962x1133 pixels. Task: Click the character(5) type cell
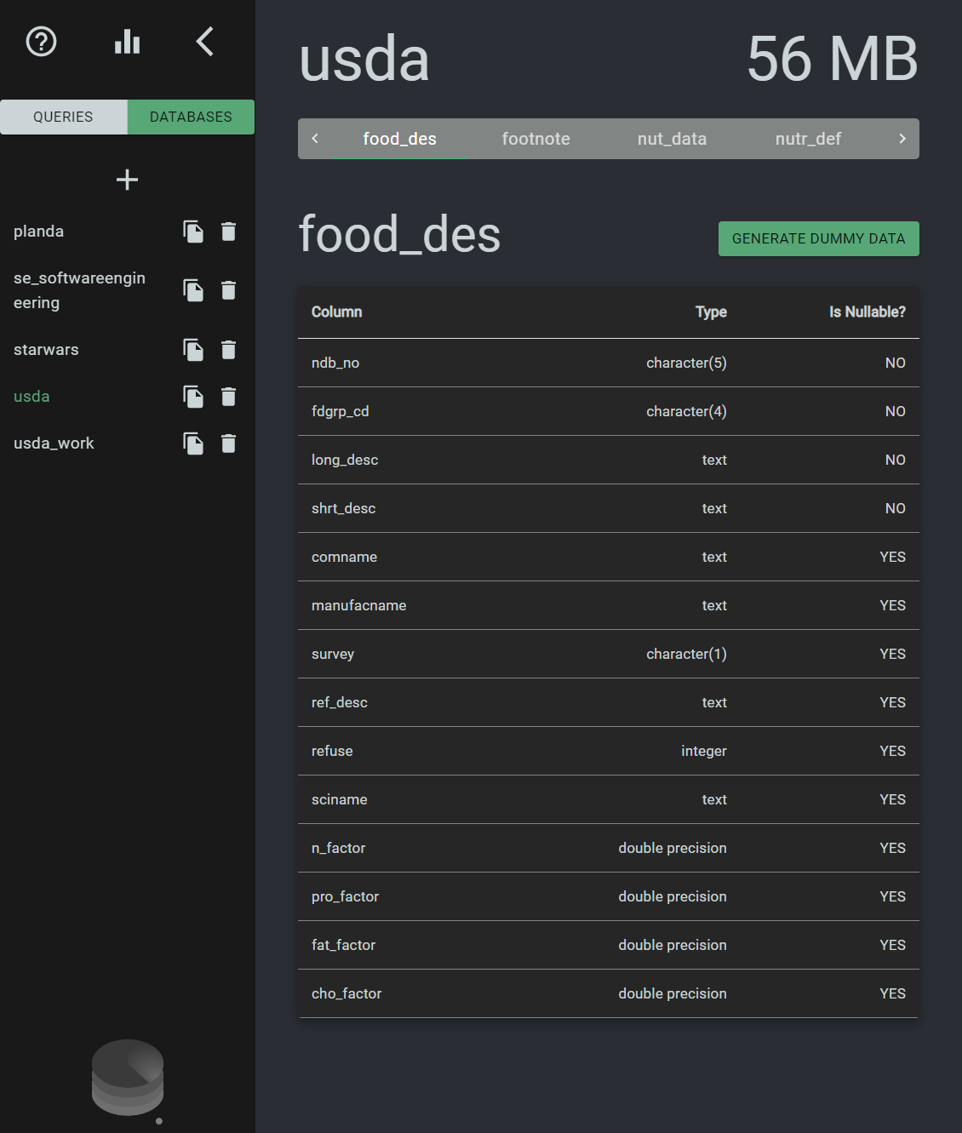pos(686,363)
